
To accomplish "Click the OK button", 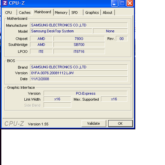I will 120,123.
